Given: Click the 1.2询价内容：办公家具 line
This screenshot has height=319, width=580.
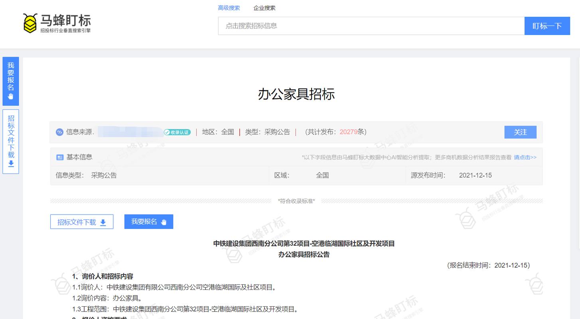Looking at the screenshot, I should (107, 298).
